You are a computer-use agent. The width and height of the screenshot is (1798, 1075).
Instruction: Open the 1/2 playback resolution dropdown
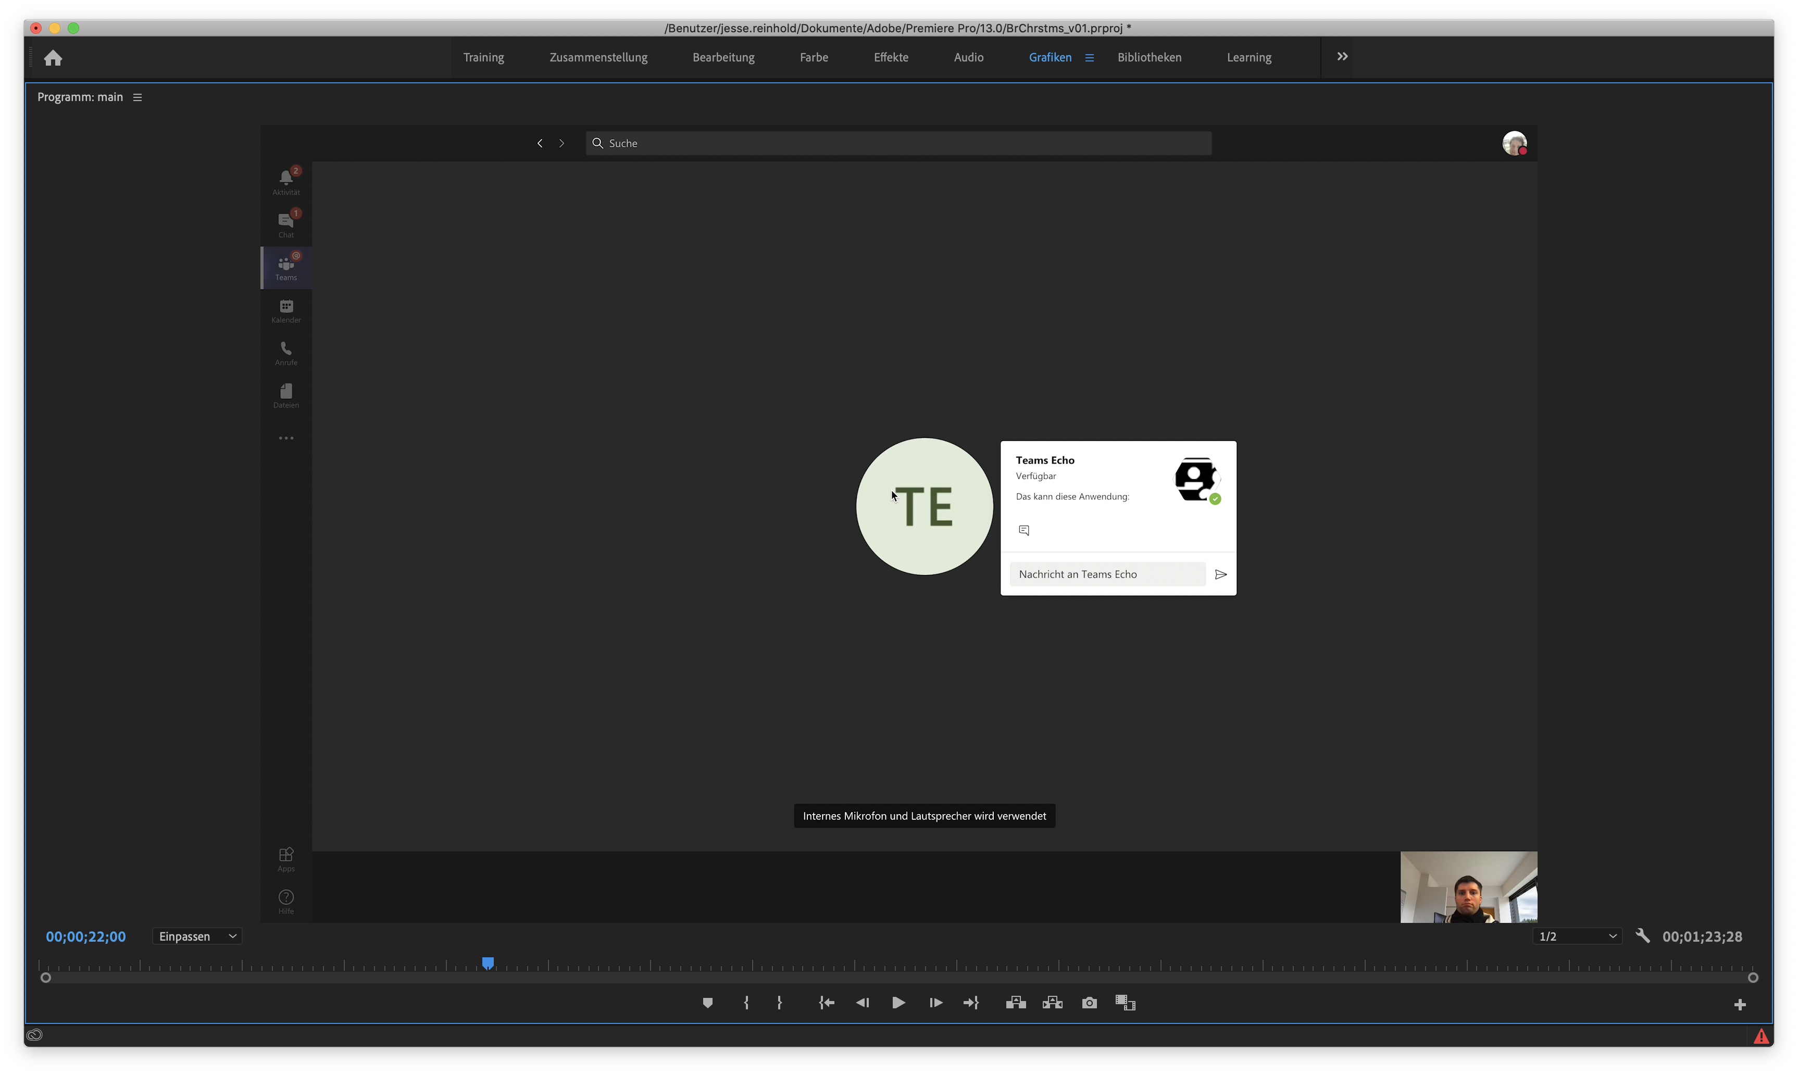pos(1576,936)
